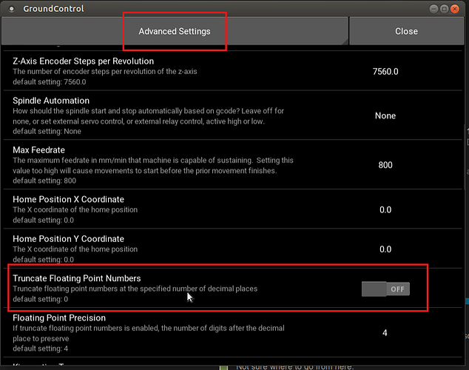
Task: Open Spindle Automation option set to None
Action: [x=385, y=115]
